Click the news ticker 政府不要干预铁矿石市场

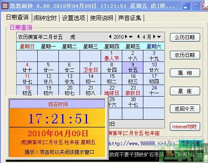(136, 155)
